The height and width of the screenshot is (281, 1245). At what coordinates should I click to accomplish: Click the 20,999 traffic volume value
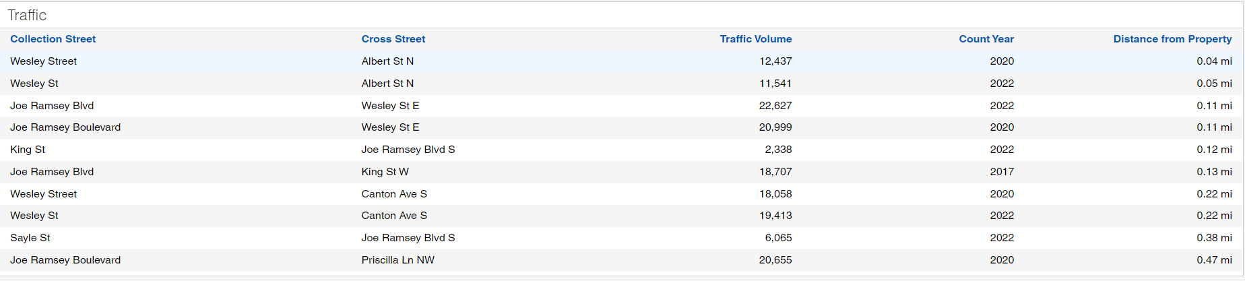[x=775, y=127]
